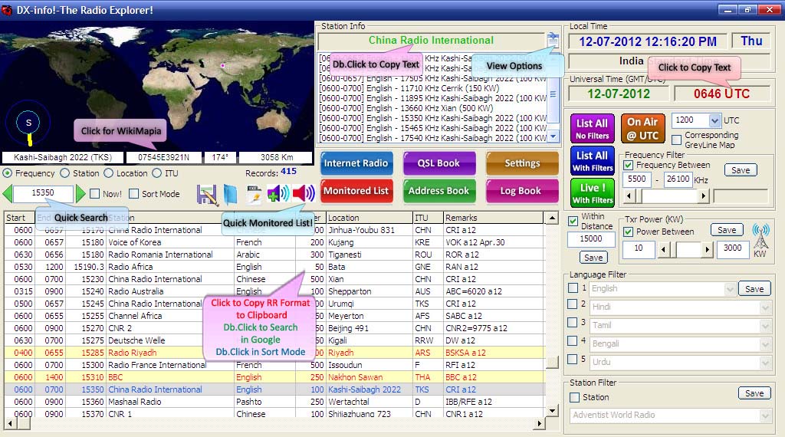Adjust the Frequency Filter slider
This screenshot has height=437, width=785.
click(666, 196)
